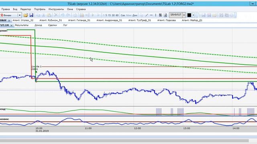Select the vertical line drawing tool
The height and width of the screenshot is (144, 257).
[156, 15]
